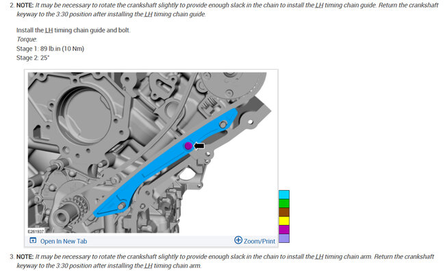Select the green color swatch
The height and width of the screenshot is (271, 445).
pos(284,203)
